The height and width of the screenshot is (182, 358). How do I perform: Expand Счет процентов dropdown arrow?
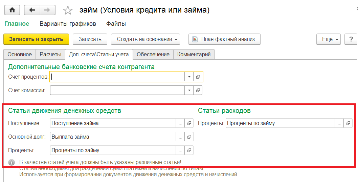click(x=189, y=77)
